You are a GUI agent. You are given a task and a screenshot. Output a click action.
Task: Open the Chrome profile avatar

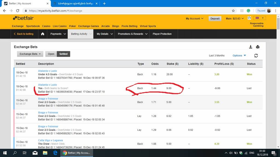[x=269, y=11]
